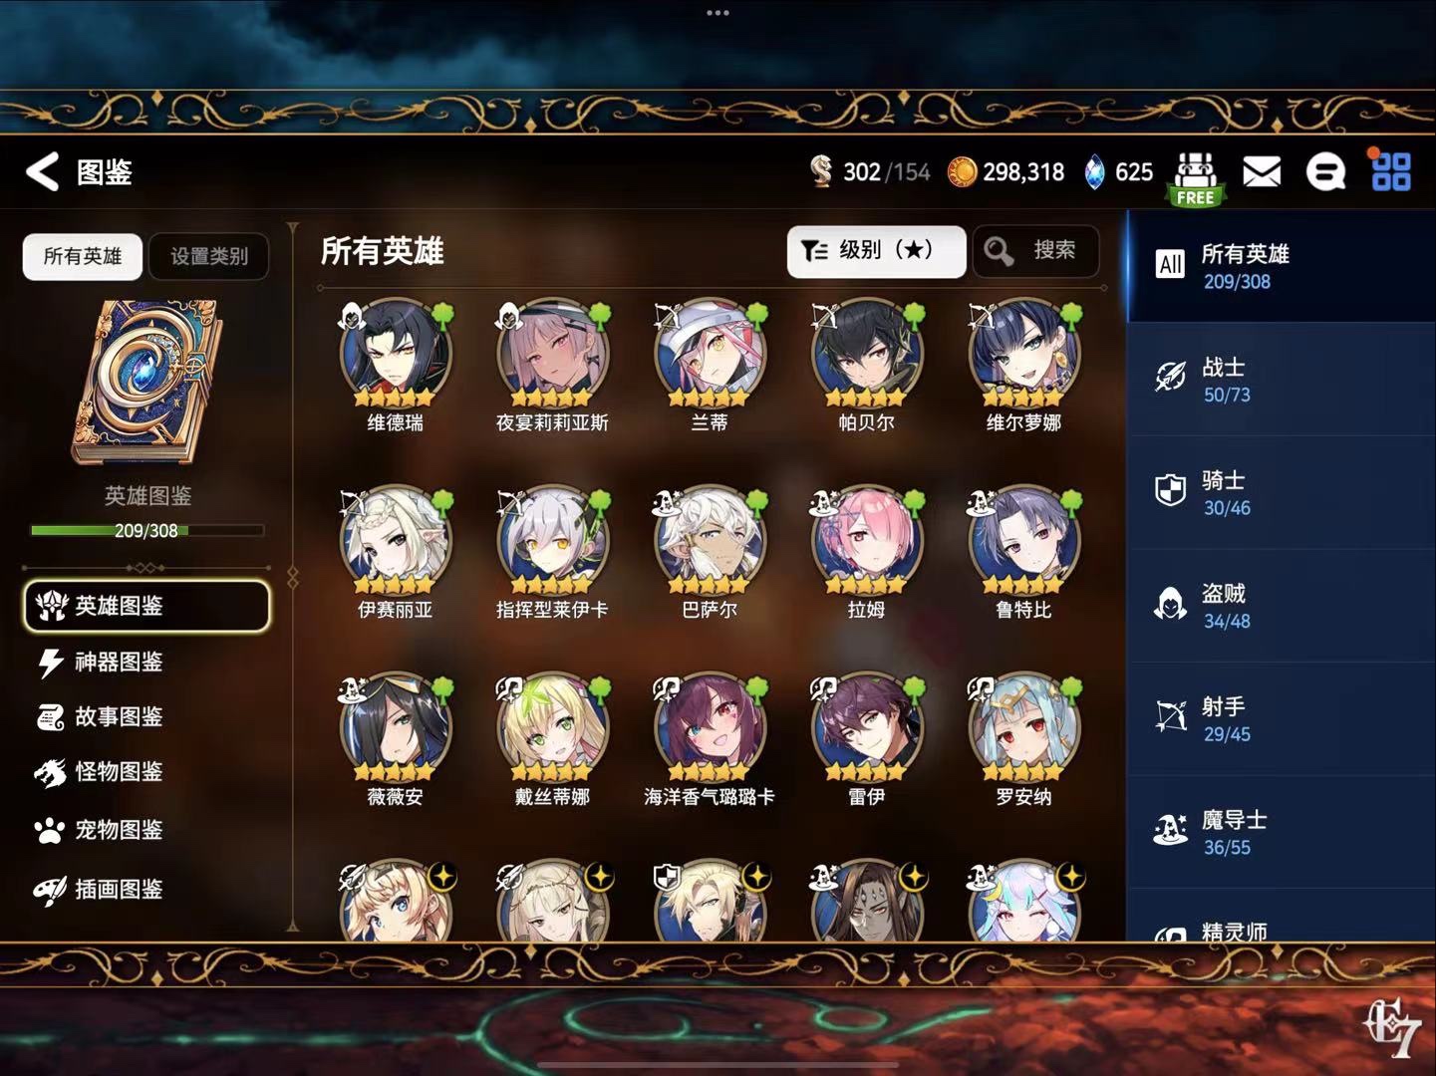
Task: Filter by 盗贼 thief class
Action: click(x=1282, y=607)
